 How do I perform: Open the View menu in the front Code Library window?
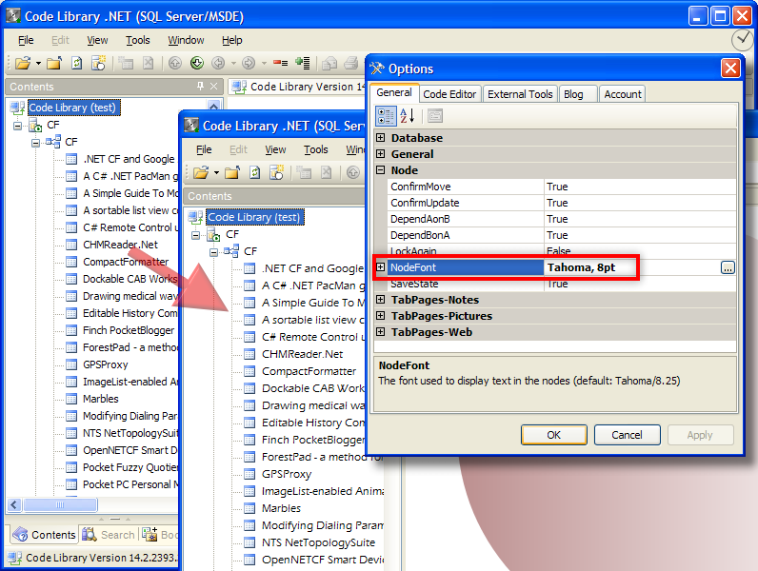pyautogui.click(x=275, y=149)
